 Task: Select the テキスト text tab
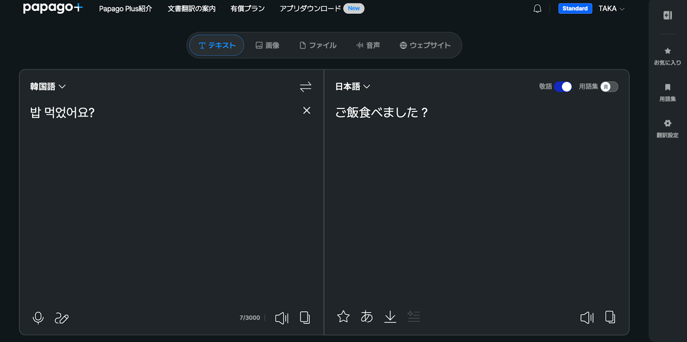[217, 45]
